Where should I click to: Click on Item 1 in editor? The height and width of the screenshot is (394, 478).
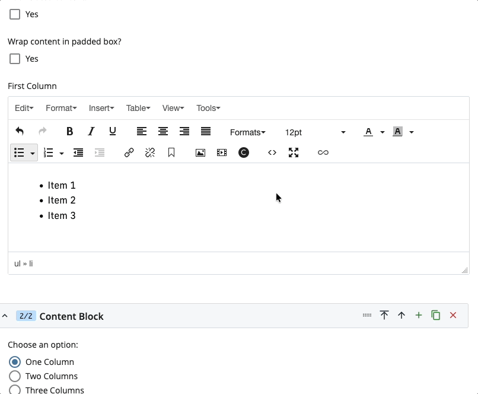(x=62, y=185)
